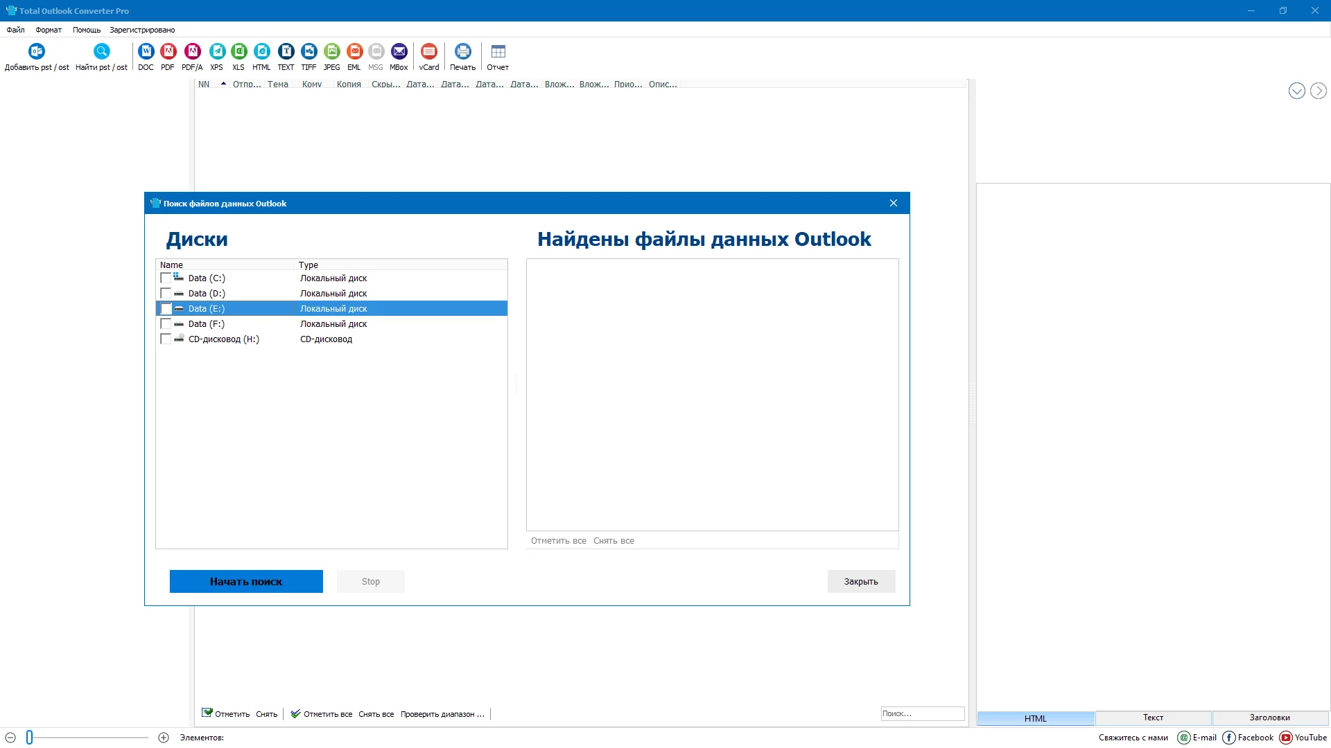
Task: Check the Data (C:) drive checkbox
Action: [166, 278]
